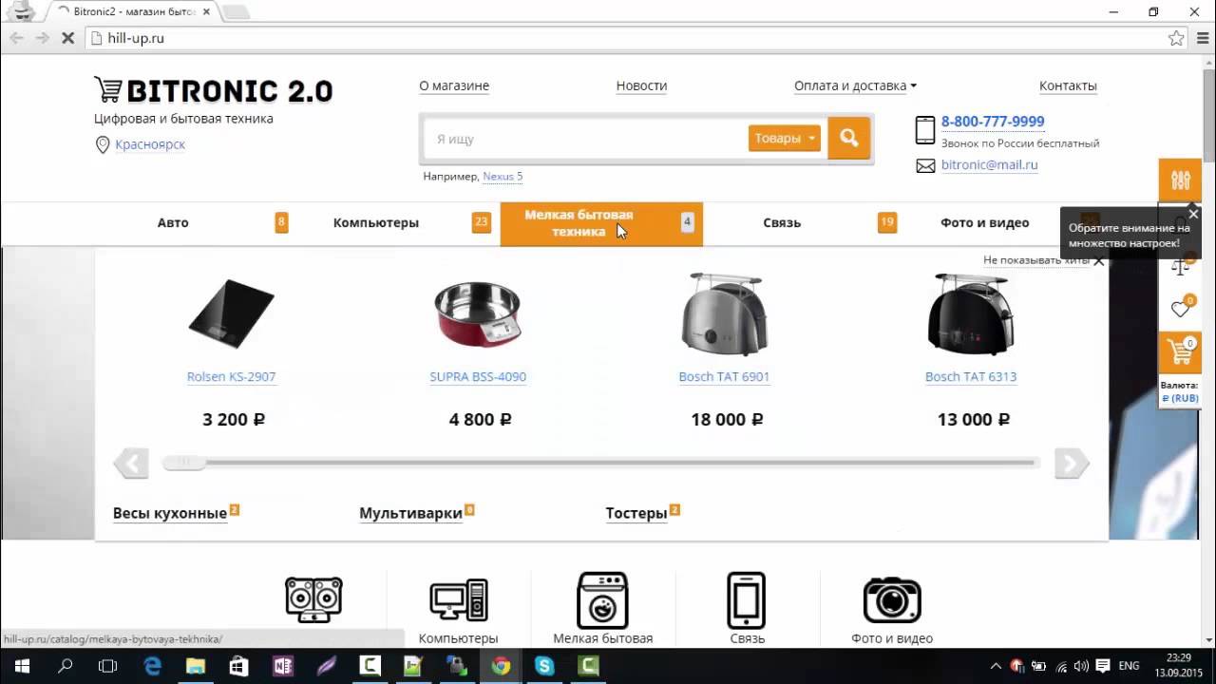
Task: Click the Фото и видео camera icon
Action: tap(892, 599)
